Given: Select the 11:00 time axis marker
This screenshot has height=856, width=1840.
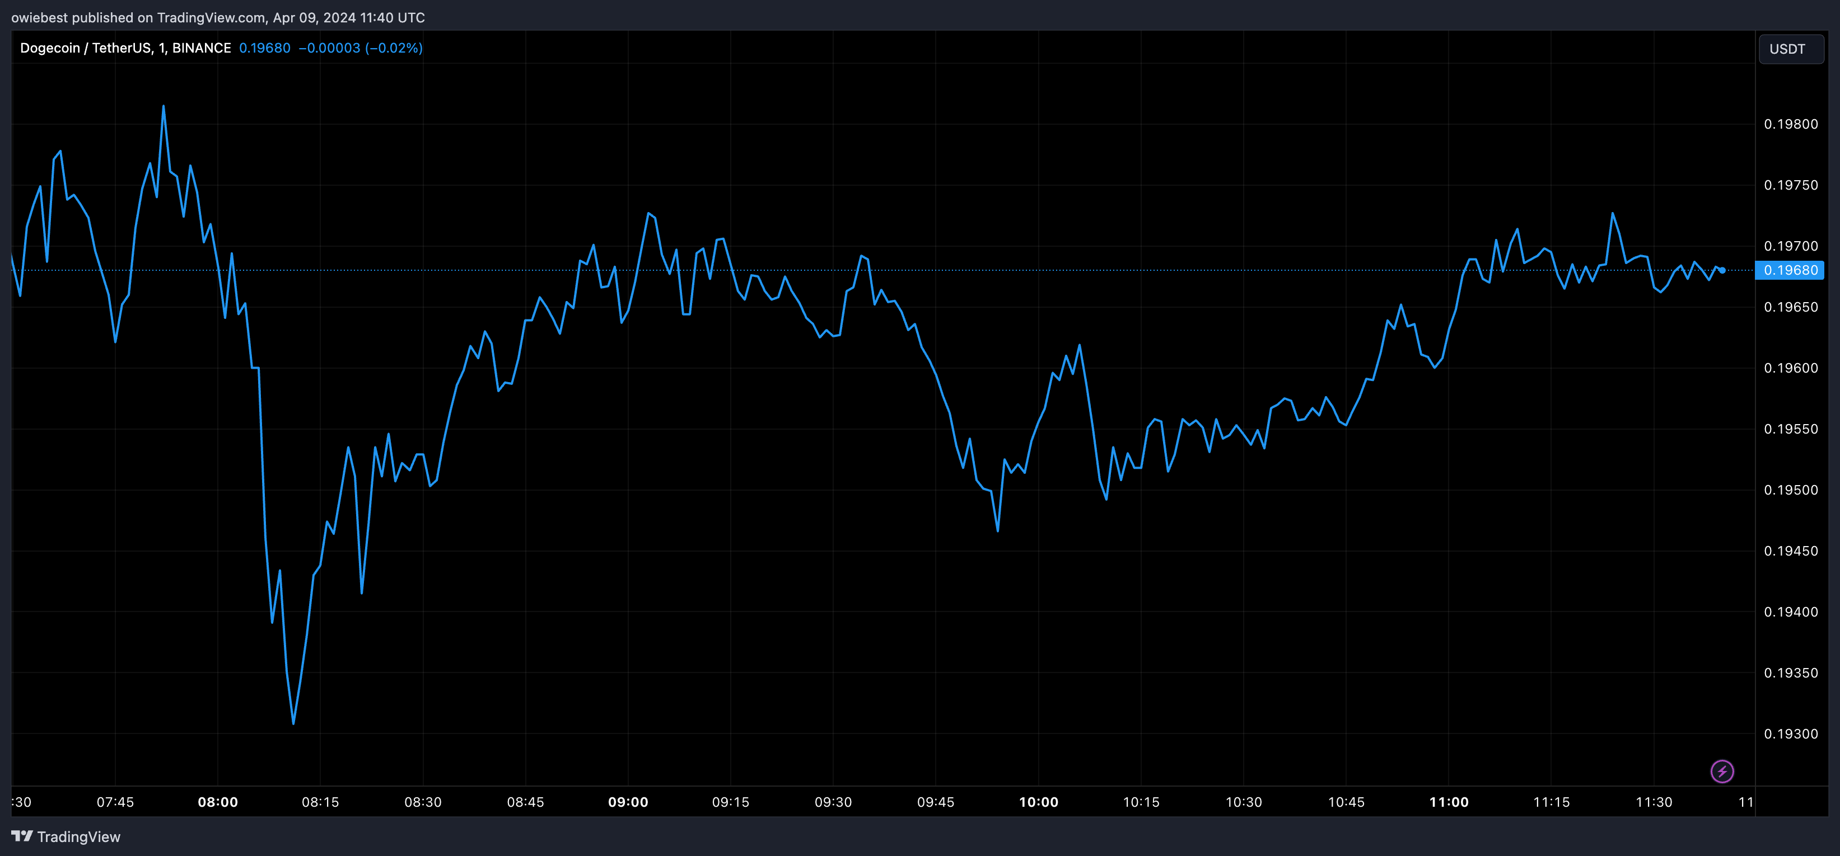Looking at the screenshot, I should tap(1449, 802).
